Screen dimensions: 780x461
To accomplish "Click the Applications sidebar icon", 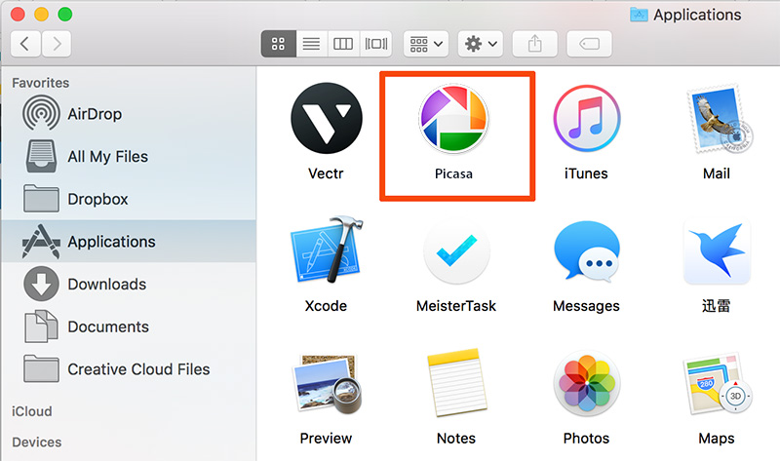I will 41,241.
